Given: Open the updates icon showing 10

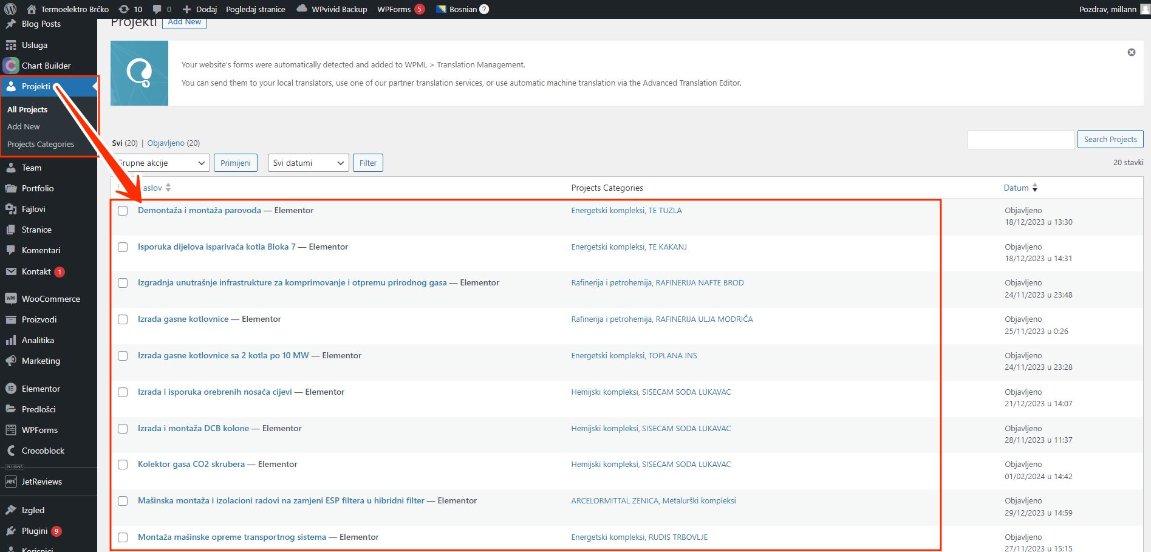Looking at the screenshot, I should point(124,9).
